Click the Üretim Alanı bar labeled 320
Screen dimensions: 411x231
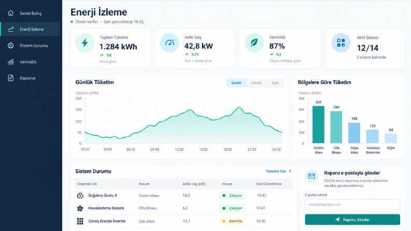click(x=318, y=125)
